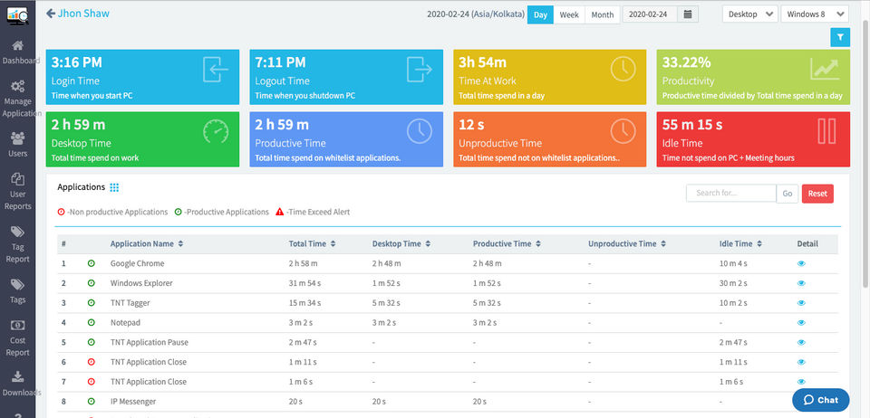Open the Dashboard sidebar icon

coord(18,45)
